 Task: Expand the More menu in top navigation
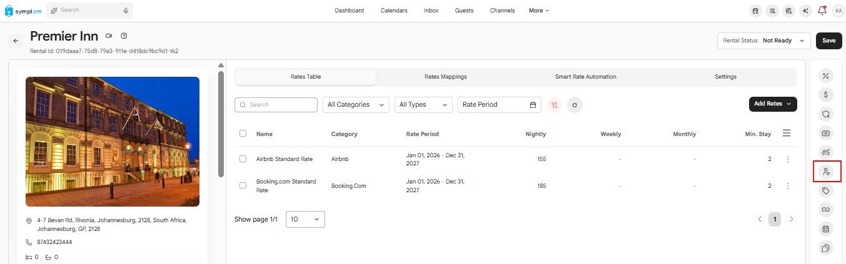click(538, 11)
